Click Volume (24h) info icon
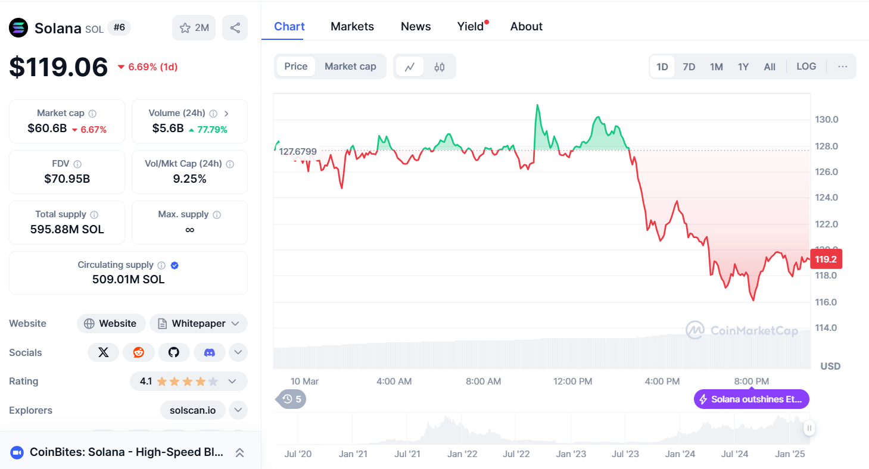869x469 pixels. click(x=213, y=113)
